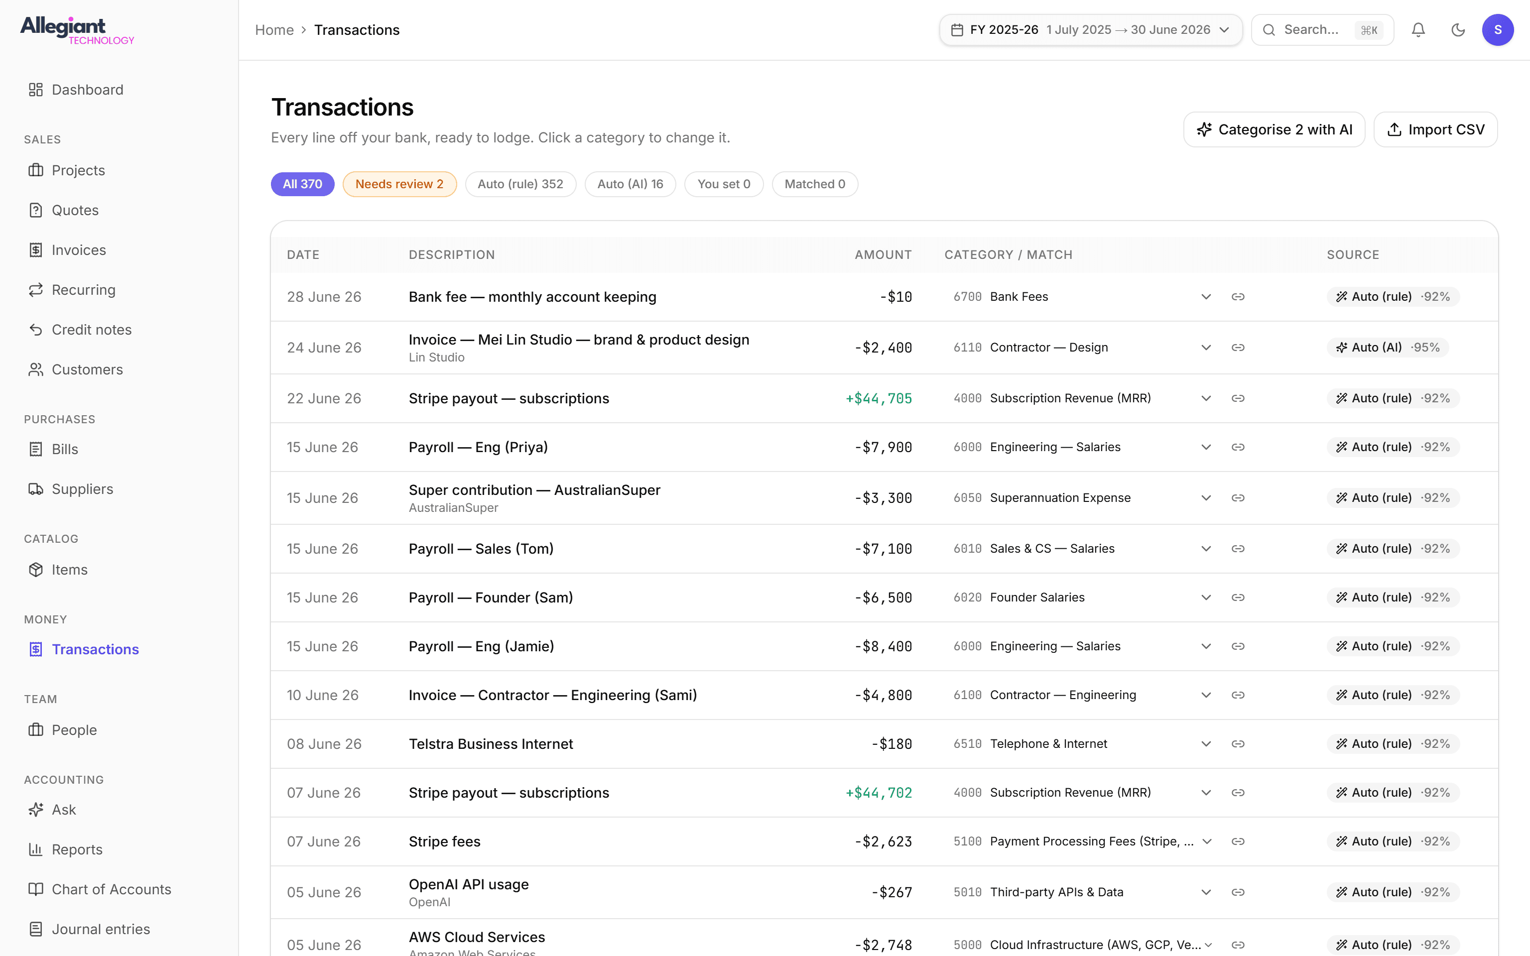
Task: Click the link icon for Payroll Eng (Jamie)
Action: (1238, 646)
